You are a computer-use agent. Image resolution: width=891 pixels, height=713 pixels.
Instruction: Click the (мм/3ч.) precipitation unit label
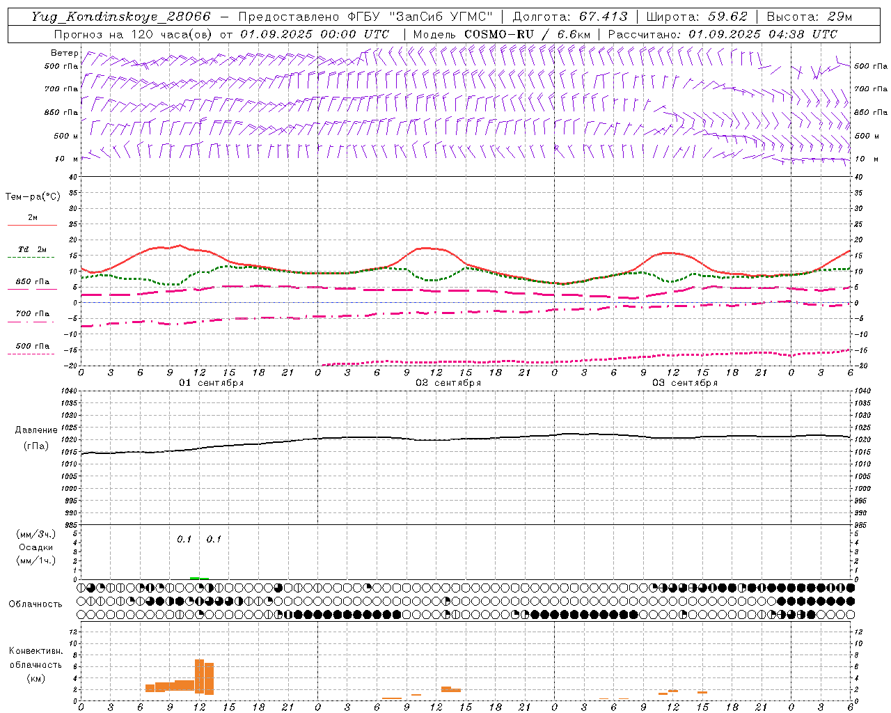coord(36,534)
